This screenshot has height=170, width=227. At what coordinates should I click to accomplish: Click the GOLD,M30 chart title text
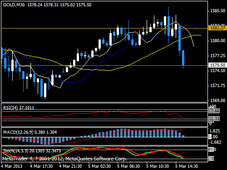(14, 5)
